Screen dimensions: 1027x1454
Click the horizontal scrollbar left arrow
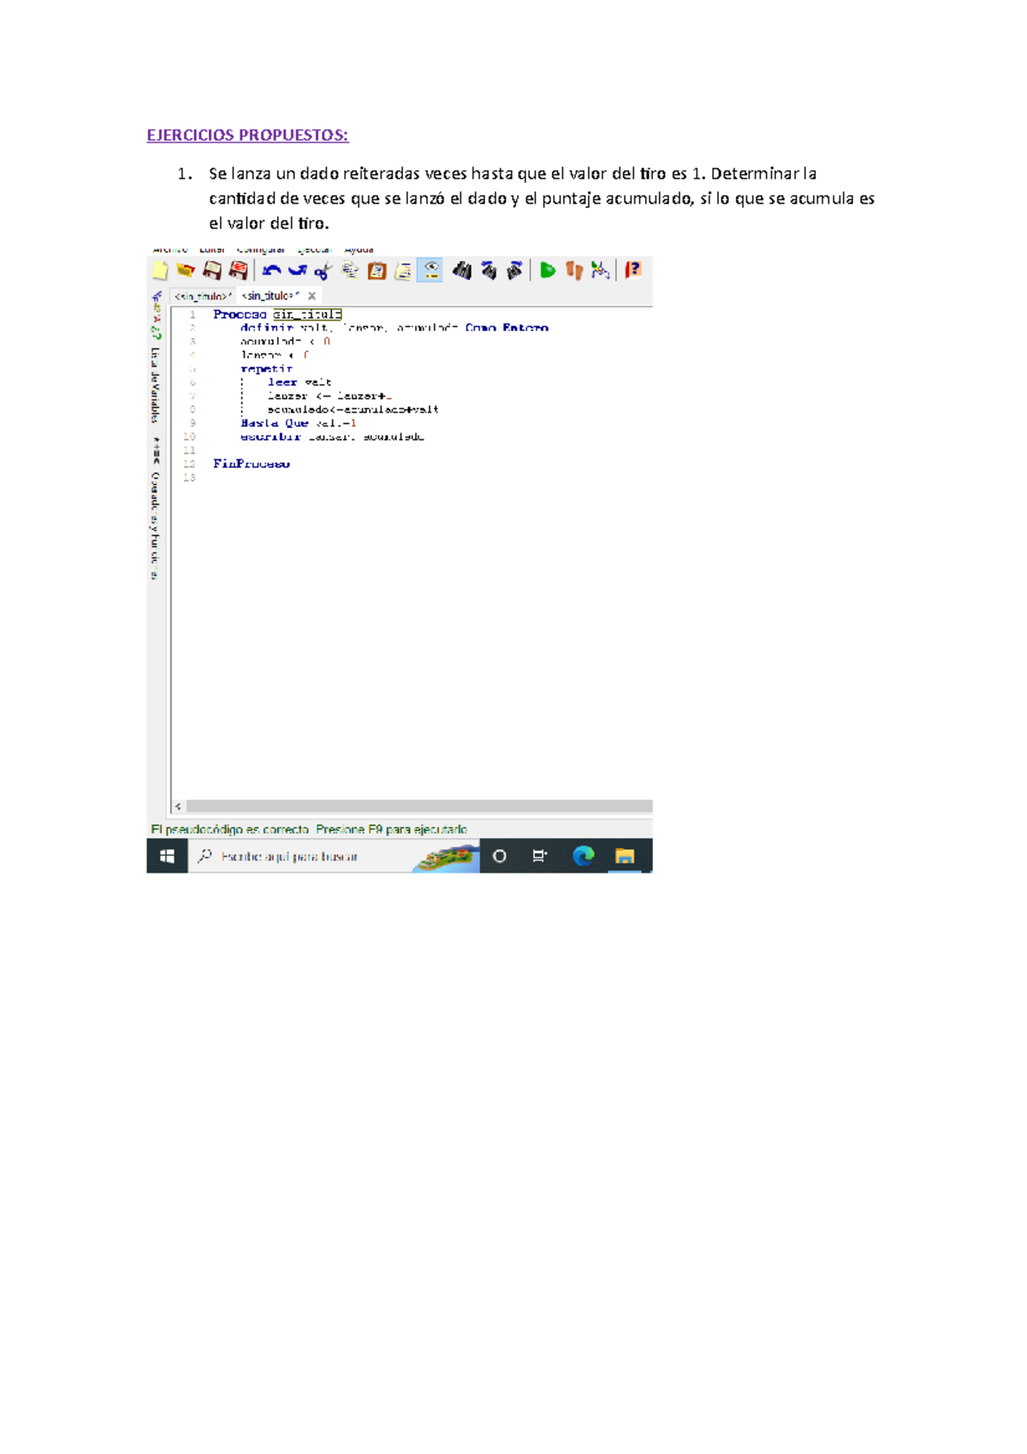178,807
